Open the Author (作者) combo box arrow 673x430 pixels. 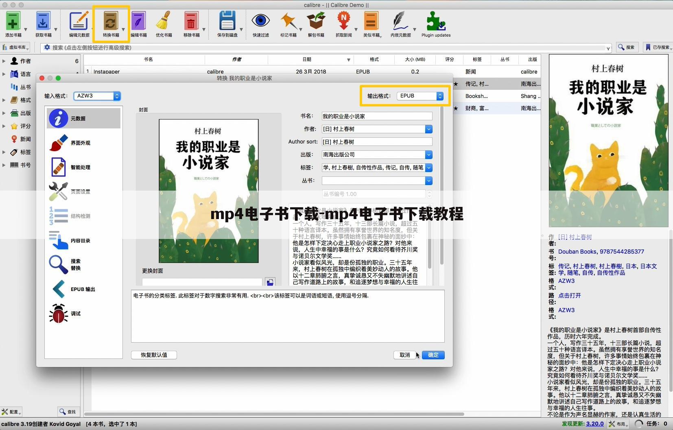428,129
